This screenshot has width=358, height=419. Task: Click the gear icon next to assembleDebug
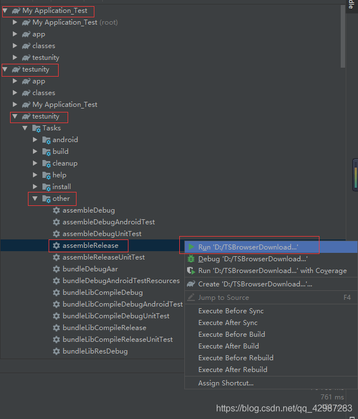(x=56, y=210)
